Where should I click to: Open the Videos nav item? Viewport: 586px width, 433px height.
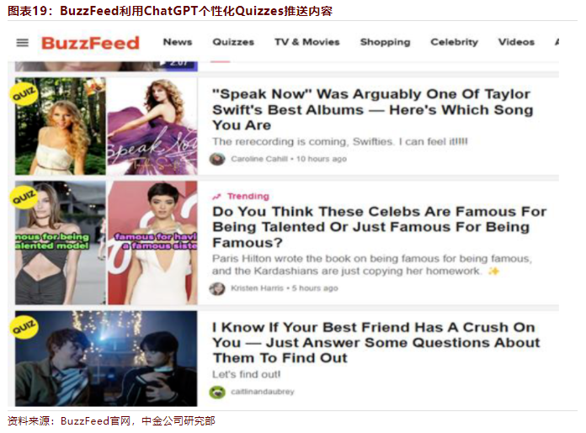(516, 42)
